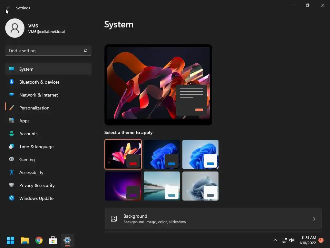Click the Privacy shield icon

tap(12, 185)
